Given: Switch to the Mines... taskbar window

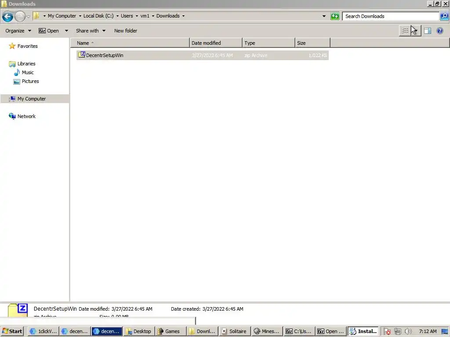Looking at the screenshot, I should (x=266, y=331).
